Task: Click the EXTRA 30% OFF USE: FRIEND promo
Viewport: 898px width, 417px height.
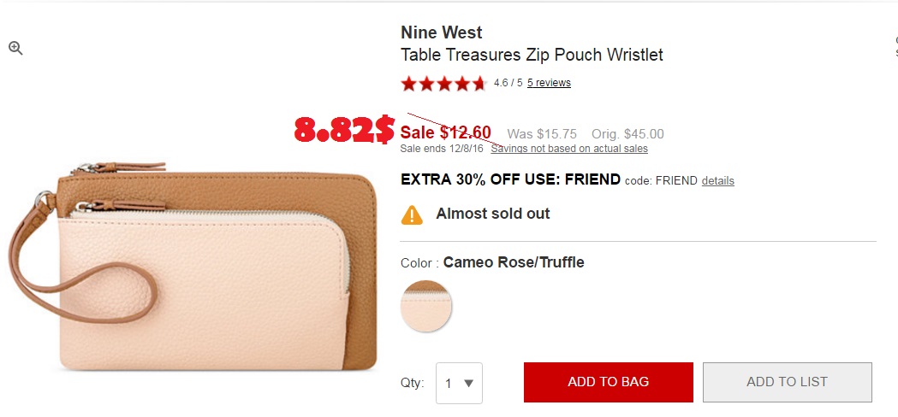Action: pyautogui.click(x=510, y=179)
